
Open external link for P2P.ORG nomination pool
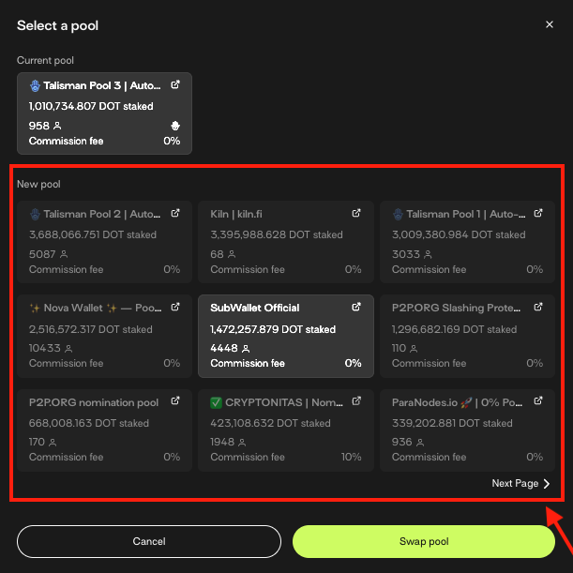[175, 400]
